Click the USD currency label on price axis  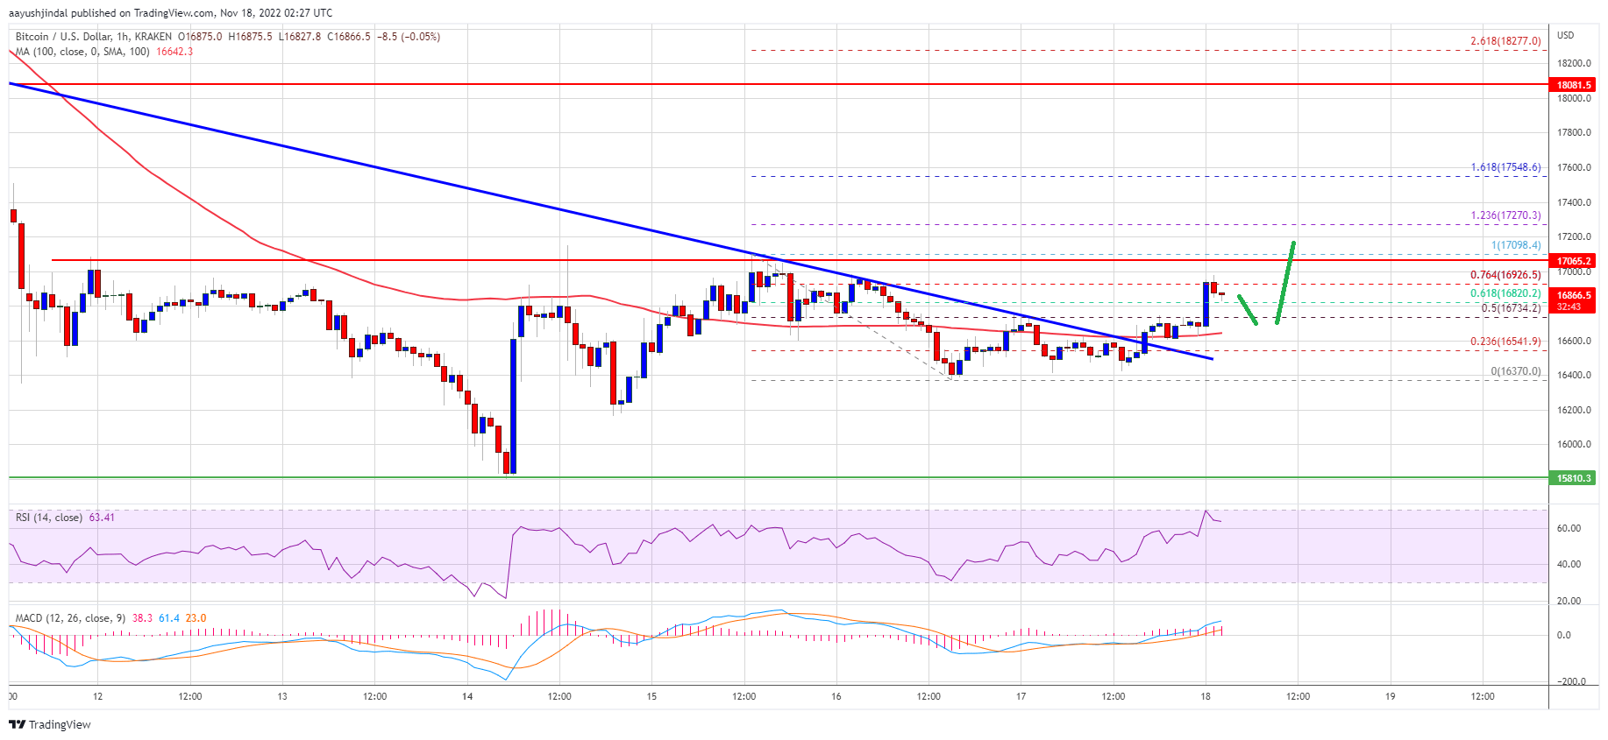coord(1565,35)
